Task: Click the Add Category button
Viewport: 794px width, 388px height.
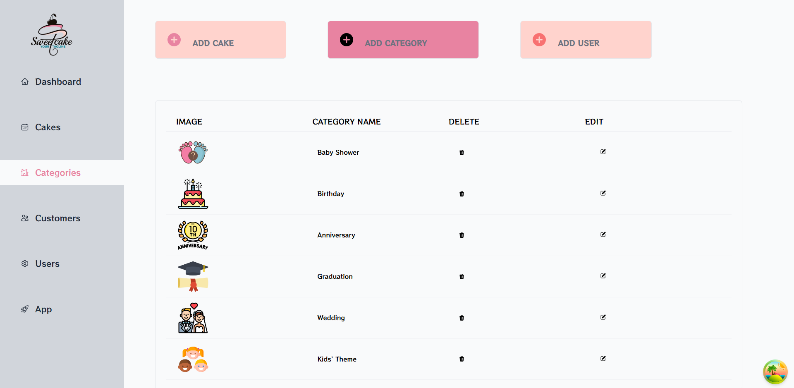Action: pyautogui.click(x=403, y=40)
